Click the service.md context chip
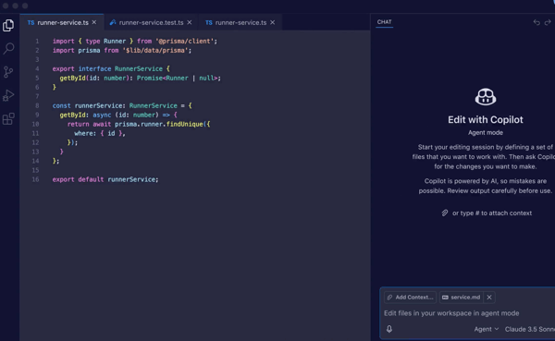This screenshot has height=341, width=555. click(x=462, y=298)
